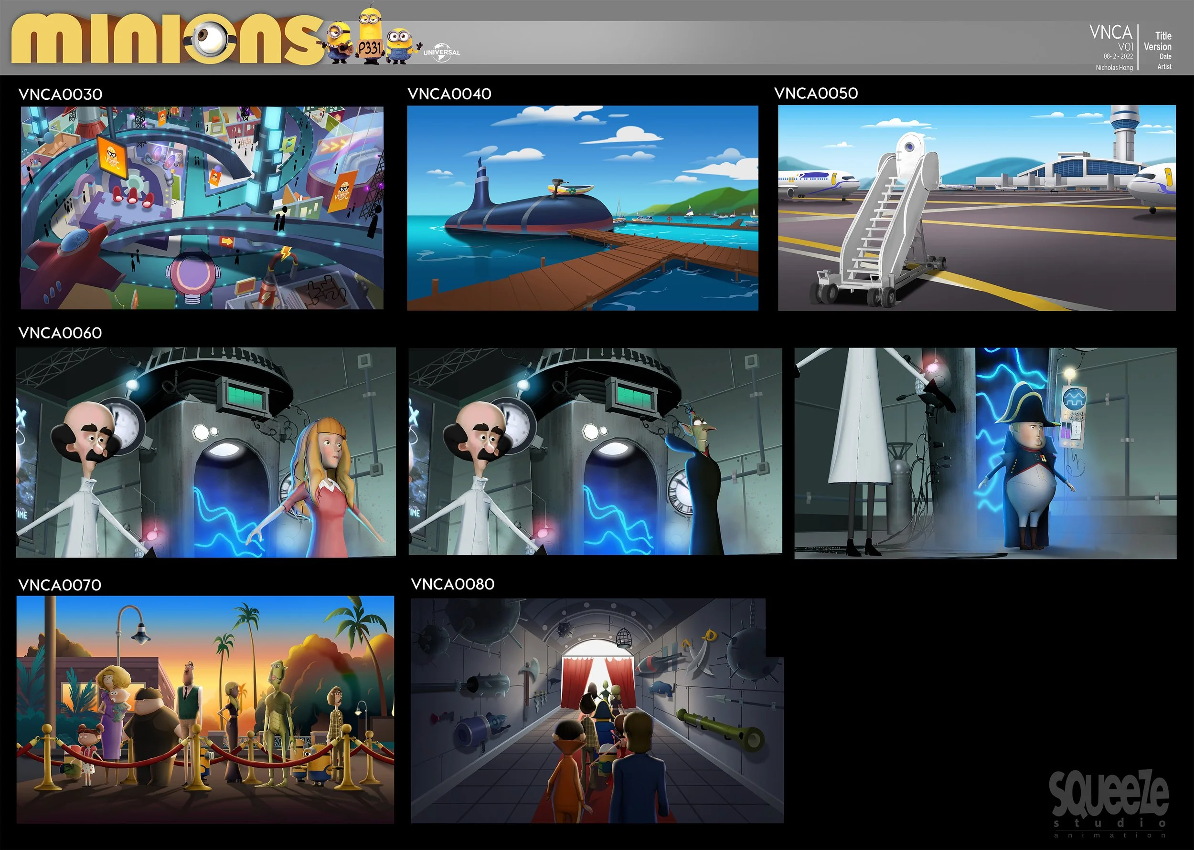1194x850 pixels.
Task: Click the VNCA0050 shot label
Action: 816,93
